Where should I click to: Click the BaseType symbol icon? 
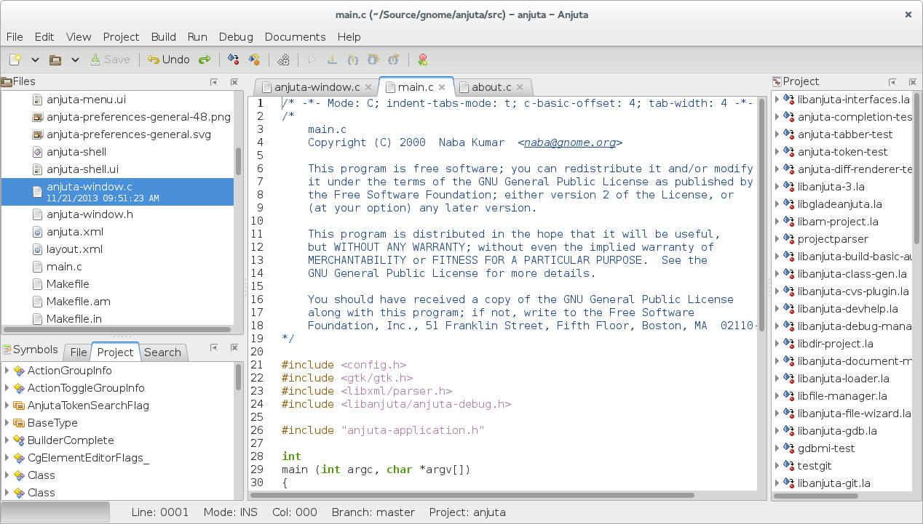[x=19, y=423]
